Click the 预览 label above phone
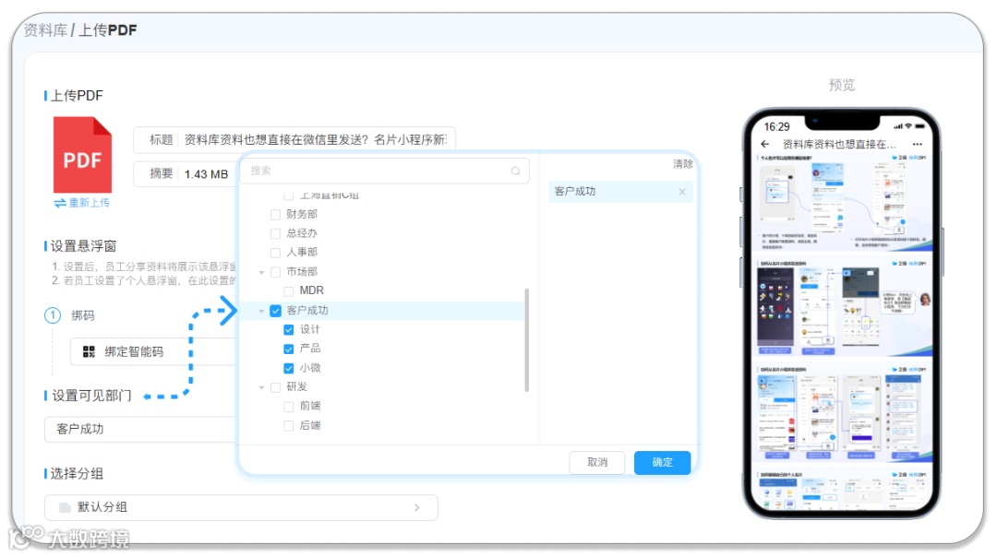The width and height of the screenshot is (997, 557). click(841, 85)
